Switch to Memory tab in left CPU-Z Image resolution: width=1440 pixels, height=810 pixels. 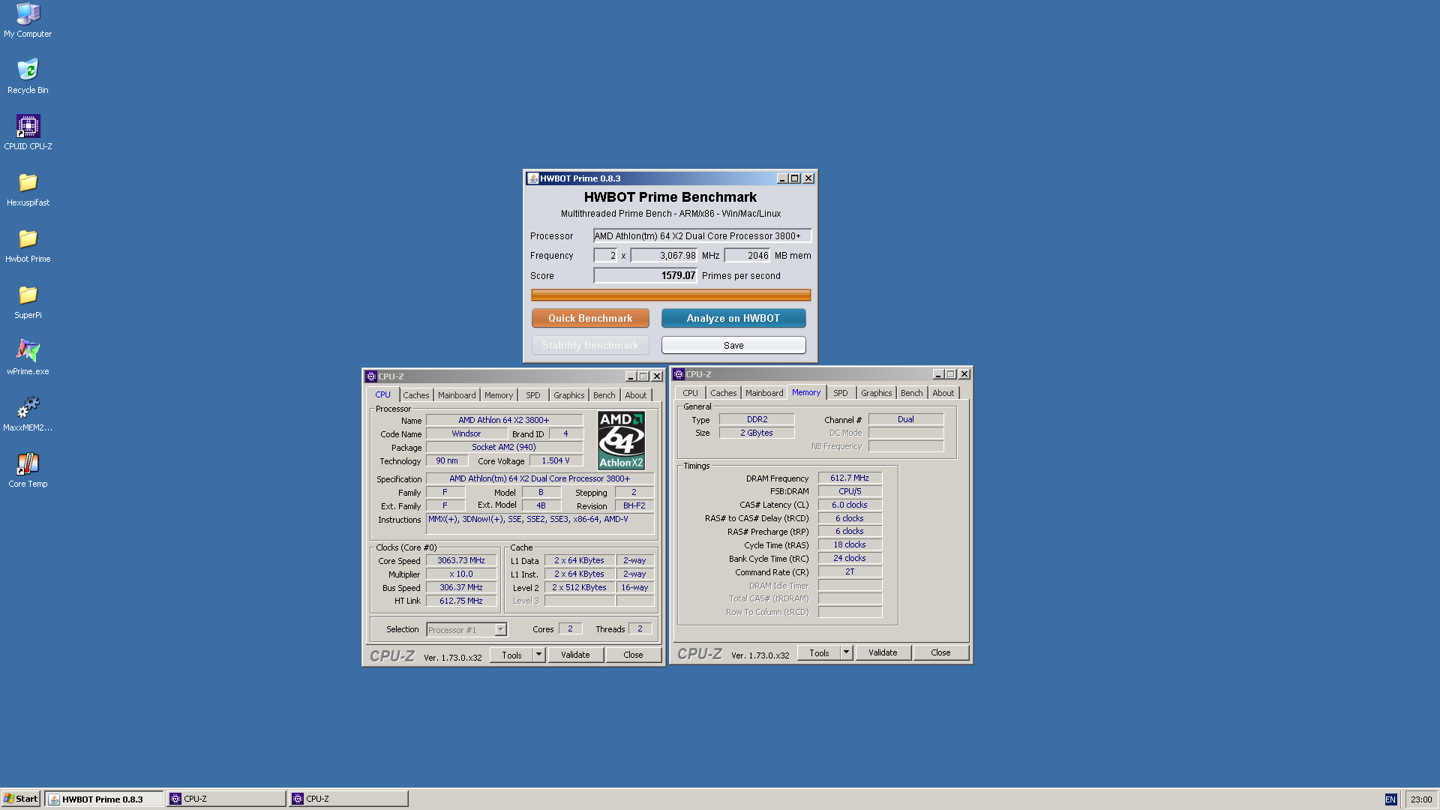[x=499, y=395]
